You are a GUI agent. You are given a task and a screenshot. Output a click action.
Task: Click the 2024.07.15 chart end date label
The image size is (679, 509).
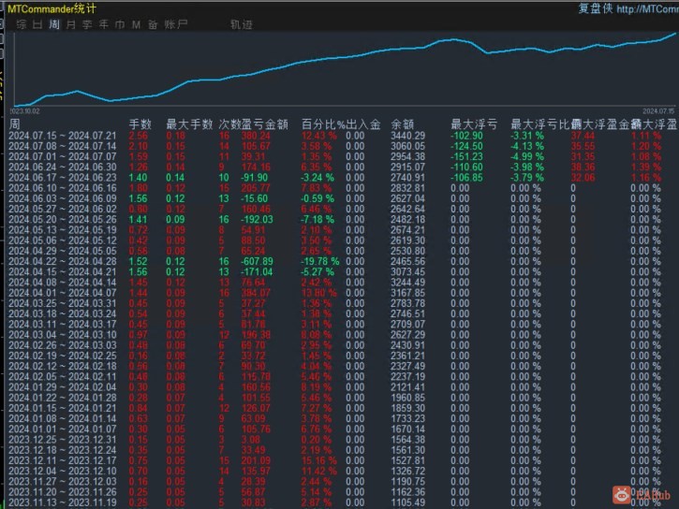[658, 111]
